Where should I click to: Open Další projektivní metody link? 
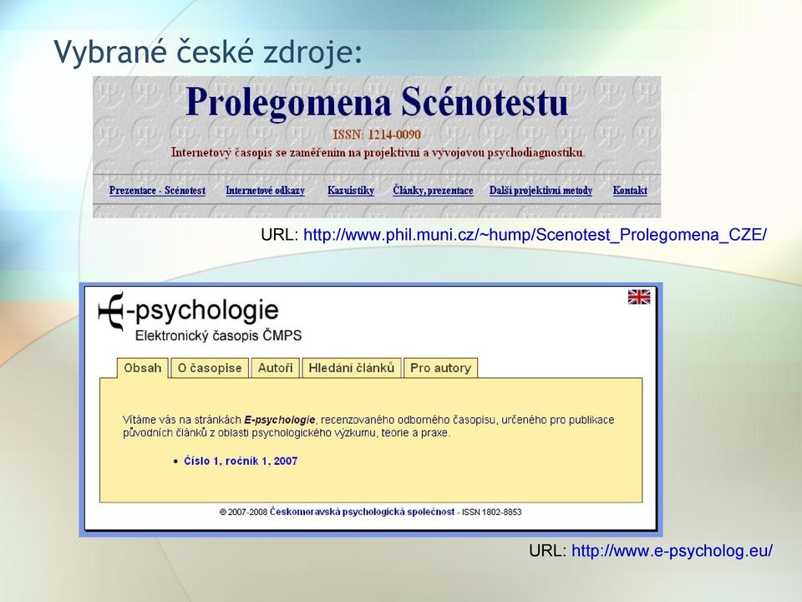point(541,191)
